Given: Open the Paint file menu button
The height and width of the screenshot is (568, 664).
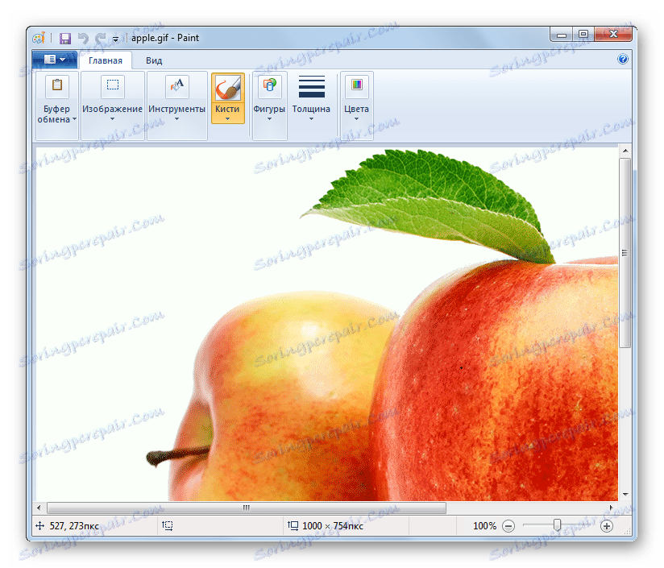Looking at the screenshot, I should [x=55, y=60].
